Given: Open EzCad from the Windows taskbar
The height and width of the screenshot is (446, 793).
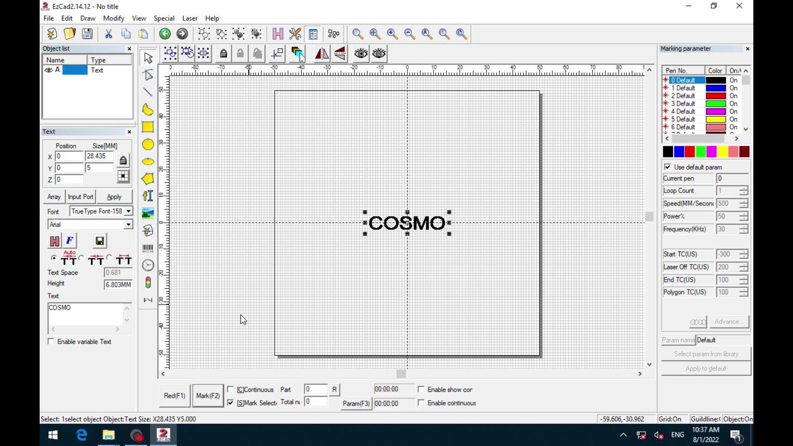Looking at the screenshot, I should point(164,435).
